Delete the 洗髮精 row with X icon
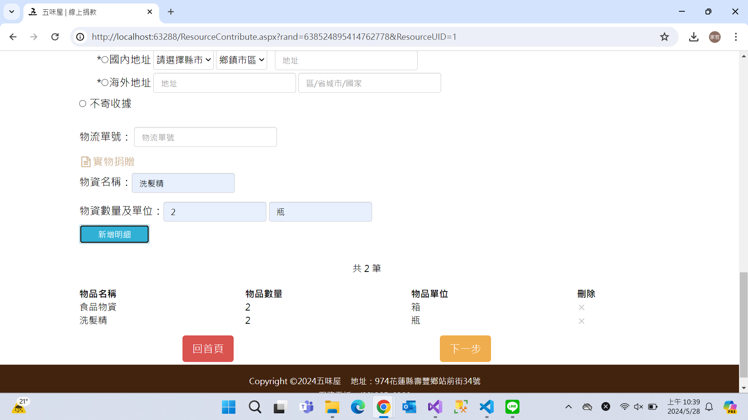The image size is (748, 420). pos(581,321)
